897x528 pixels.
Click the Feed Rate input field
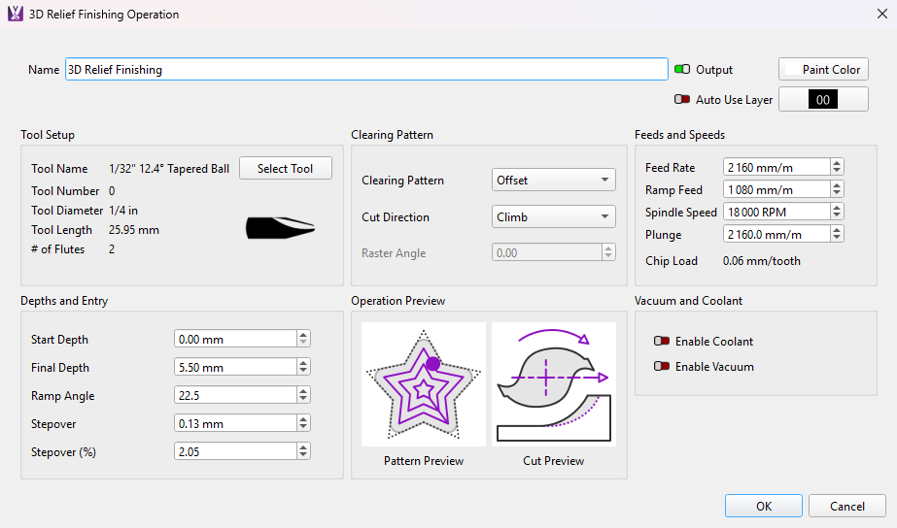[x=776, y=168]
